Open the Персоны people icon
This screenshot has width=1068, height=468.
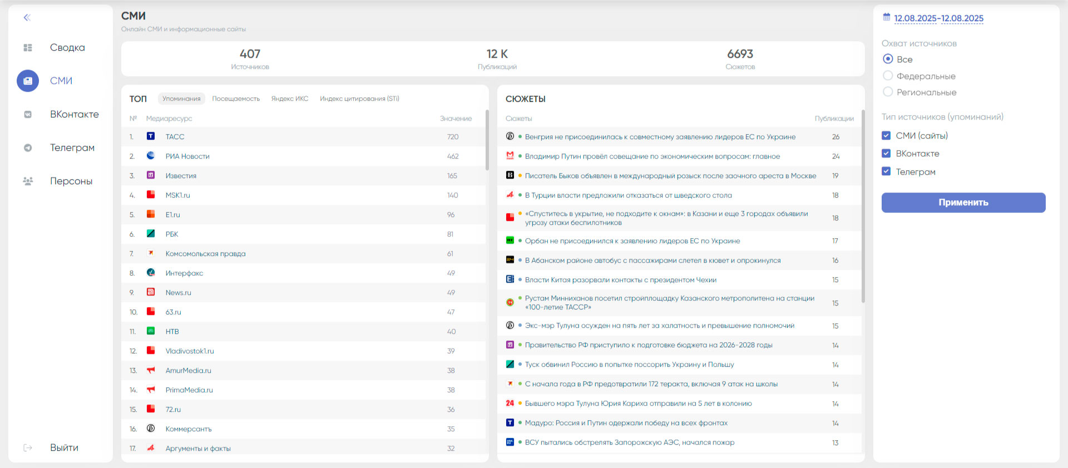28,181
